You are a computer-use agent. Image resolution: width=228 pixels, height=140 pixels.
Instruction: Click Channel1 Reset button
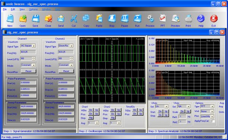(x=28, y=71)
